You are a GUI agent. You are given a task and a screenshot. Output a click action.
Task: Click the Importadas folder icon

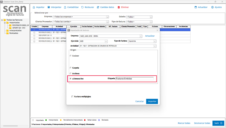coord(7,23)
